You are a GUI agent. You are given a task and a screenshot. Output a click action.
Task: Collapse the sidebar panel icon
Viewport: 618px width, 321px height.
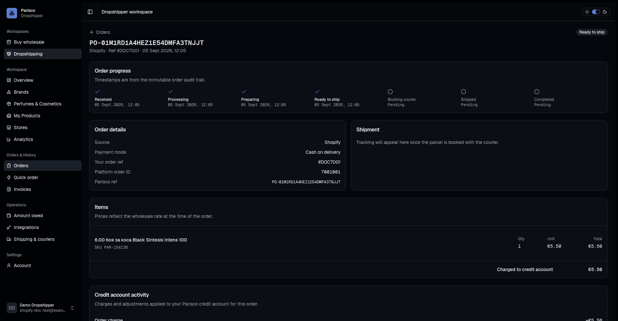click(x=90, y=12)
